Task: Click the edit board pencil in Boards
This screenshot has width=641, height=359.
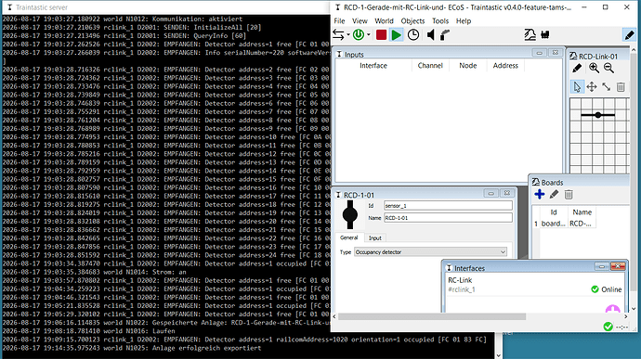Action: click(x=554, y=195)
